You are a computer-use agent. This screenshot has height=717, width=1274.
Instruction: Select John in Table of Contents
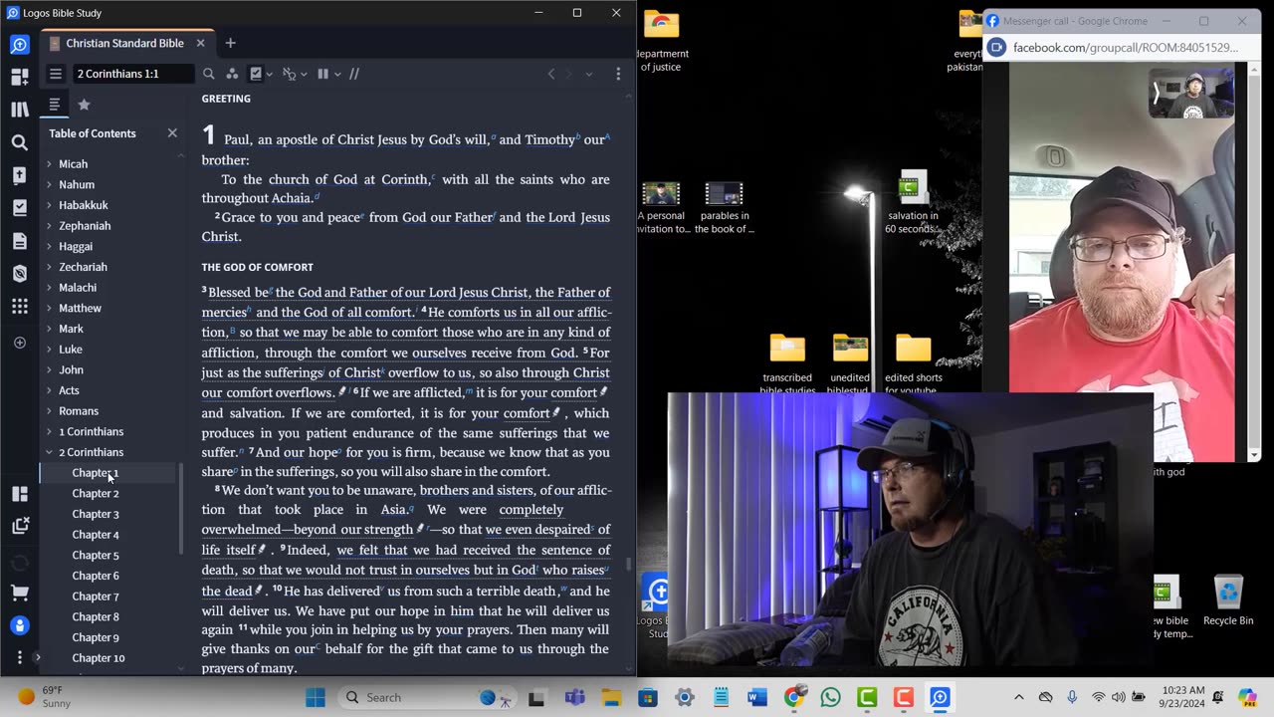71,370
